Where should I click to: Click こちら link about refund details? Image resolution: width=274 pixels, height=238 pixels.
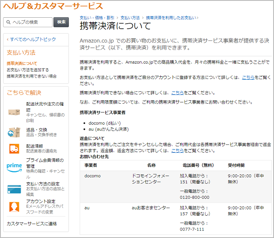click(177, 150)
